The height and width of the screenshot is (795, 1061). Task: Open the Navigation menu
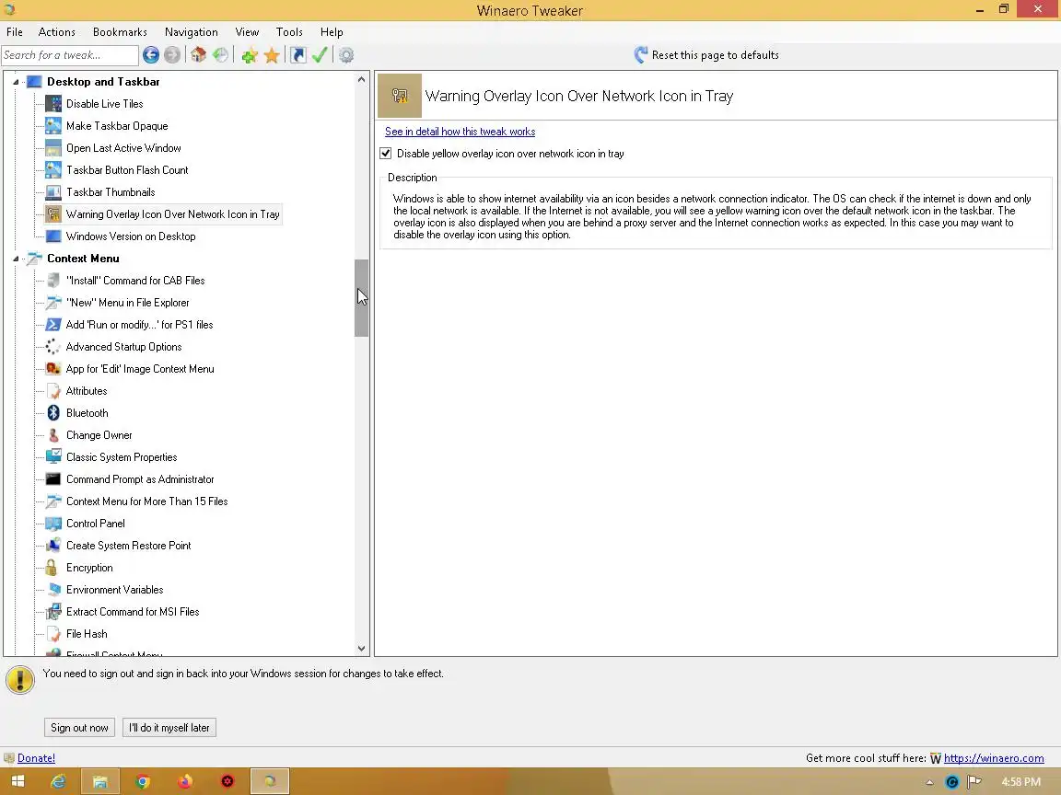[x=192, y=32]
